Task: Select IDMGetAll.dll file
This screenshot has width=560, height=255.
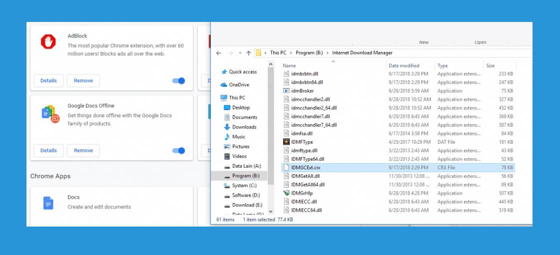Action: (x=398, y=176)
